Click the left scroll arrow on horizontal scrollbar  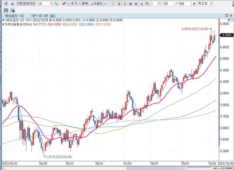pos(3,168)
